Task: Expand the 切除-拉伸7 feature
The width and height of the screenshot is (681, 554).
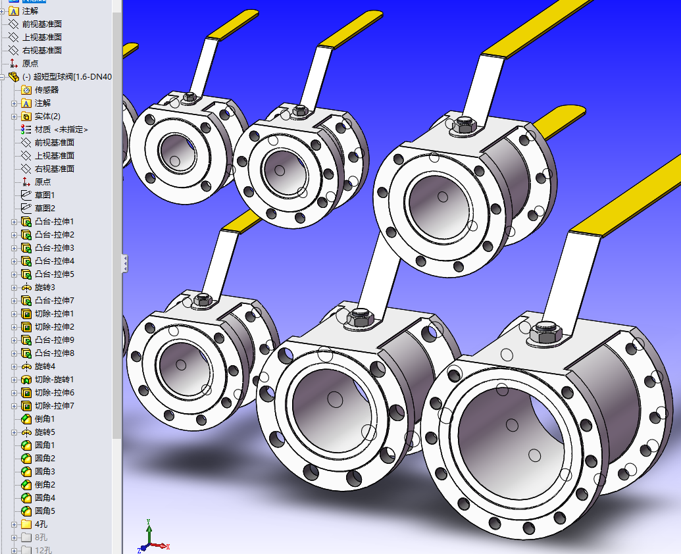Action: pyautogui.click(x=14, y=406)
